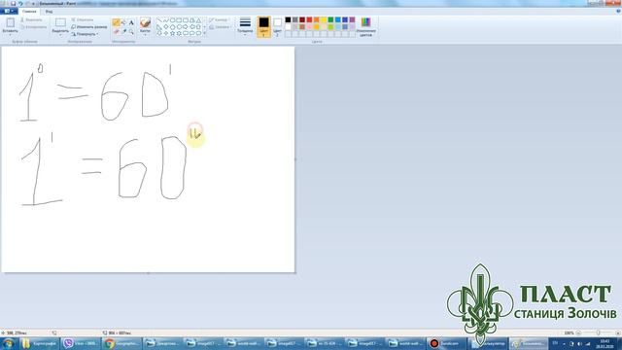The height and width of the screenshot is (350, 622).
Task: Select Color 2 background box
Action: pyautogui.click(x=277, y=27)
